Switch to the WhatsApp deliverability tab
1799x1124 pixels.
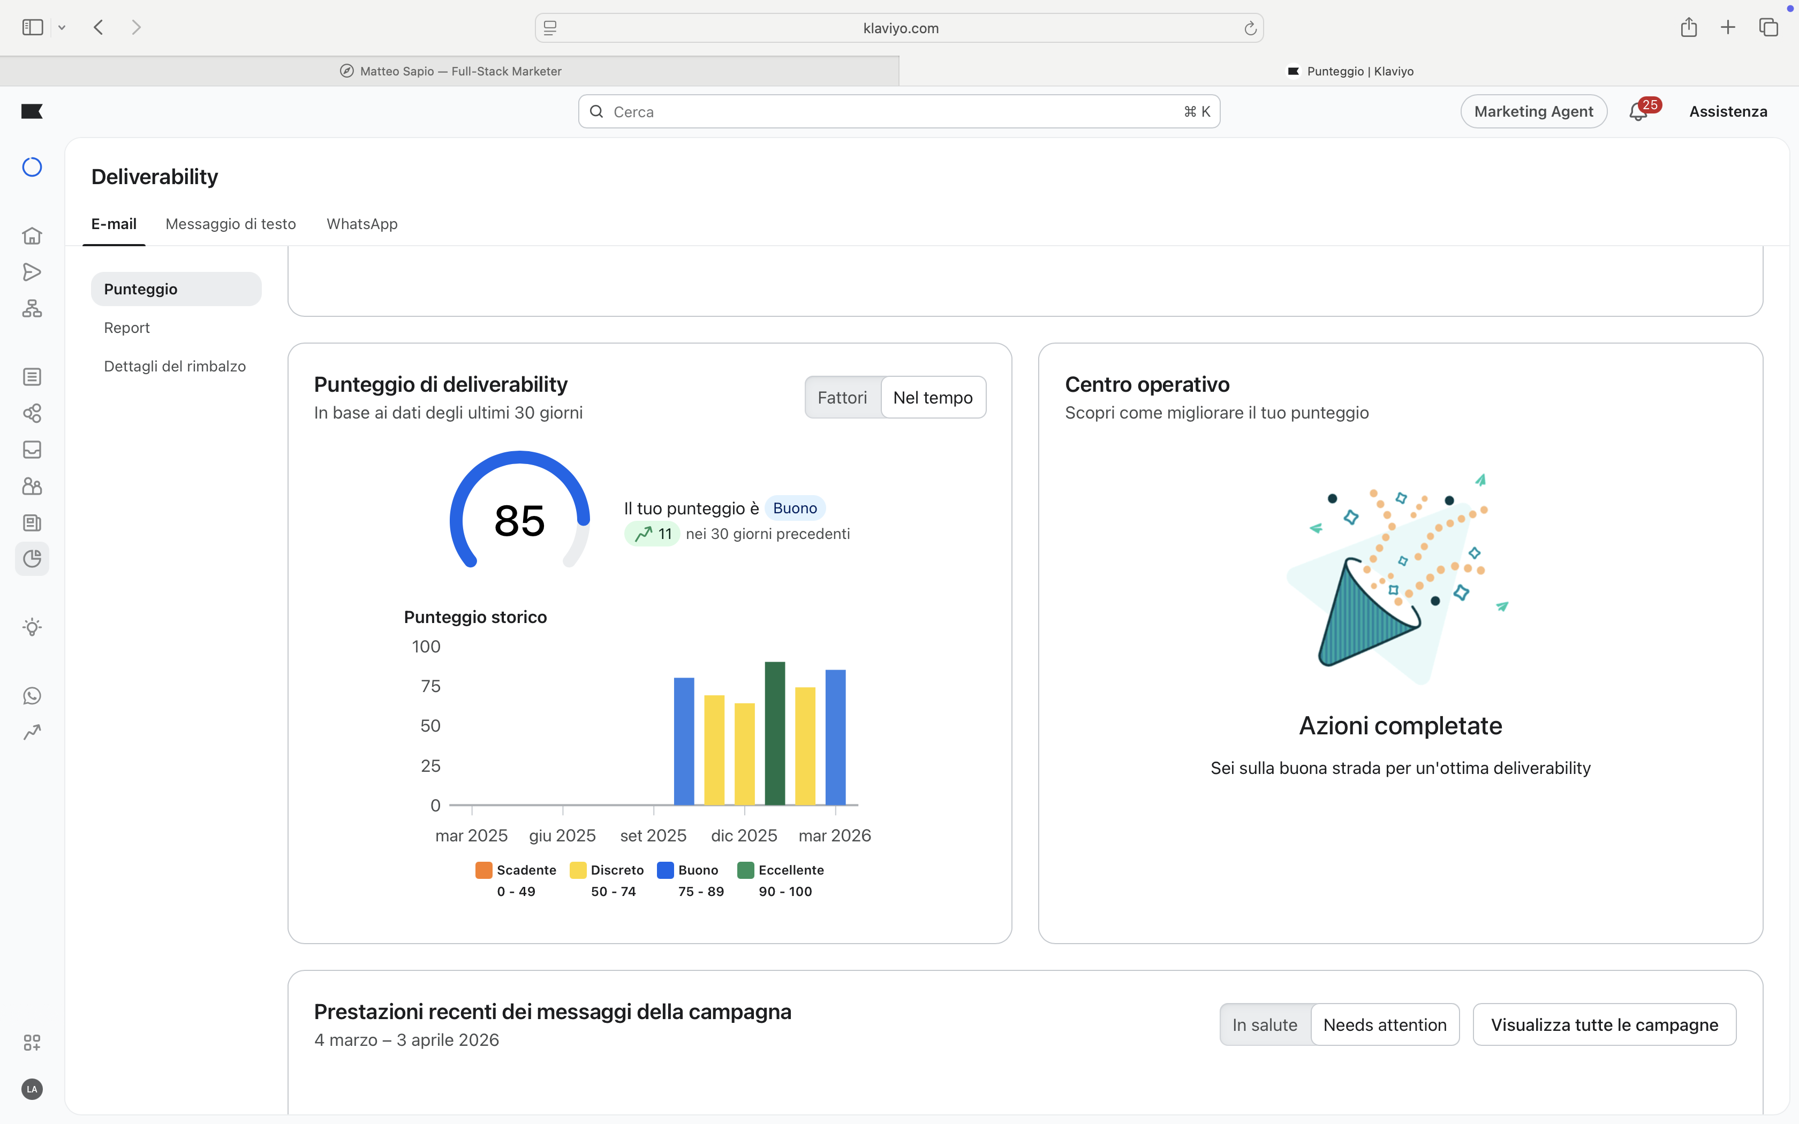point(362,224)
